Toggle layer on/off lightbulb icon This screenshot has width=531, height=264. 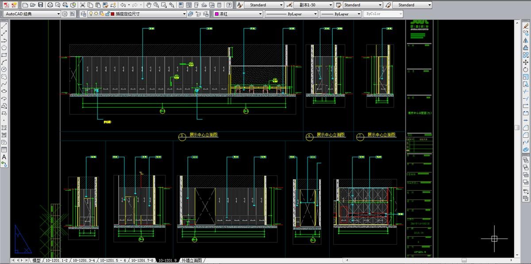pyautogui.click(x=91, y=14)
